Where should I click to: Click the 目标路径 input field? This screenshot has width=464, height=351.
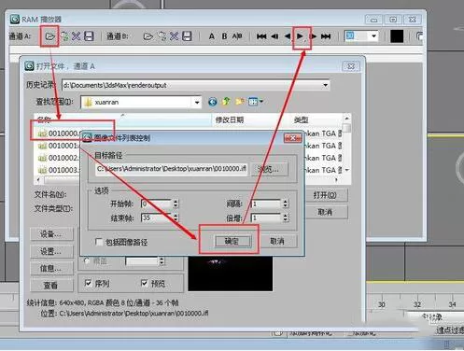tap(172, 169)
